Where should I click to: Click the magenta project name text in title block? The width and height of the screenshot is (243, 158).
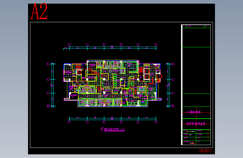tap(194, 112)
